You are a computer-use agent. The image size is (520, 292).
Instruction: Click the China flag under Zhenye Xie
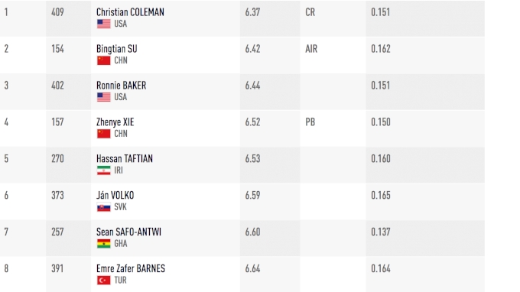pos(103,134)
